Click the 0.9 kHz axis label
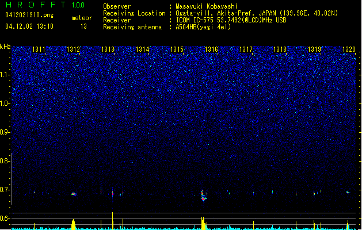The height and width of the screenshot is (230, 362). [5, 132]
